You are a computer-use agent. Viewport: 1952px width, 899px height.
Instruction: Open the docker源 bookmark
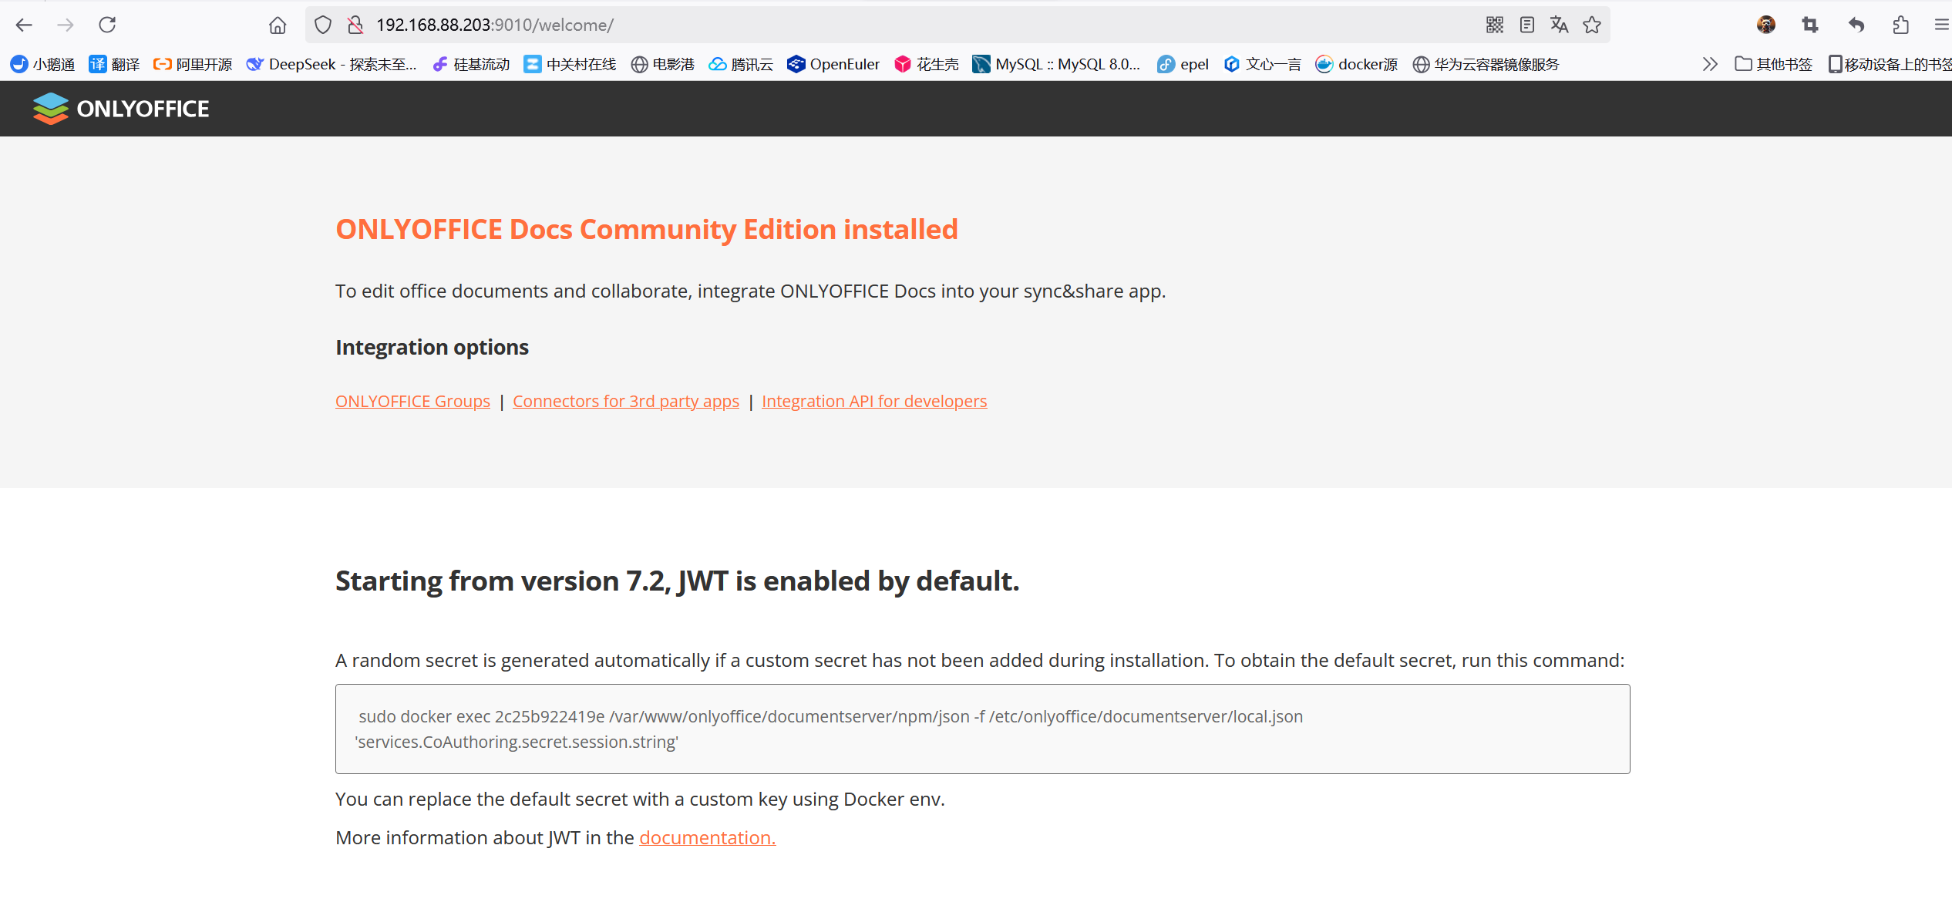tap(1357, 64)
